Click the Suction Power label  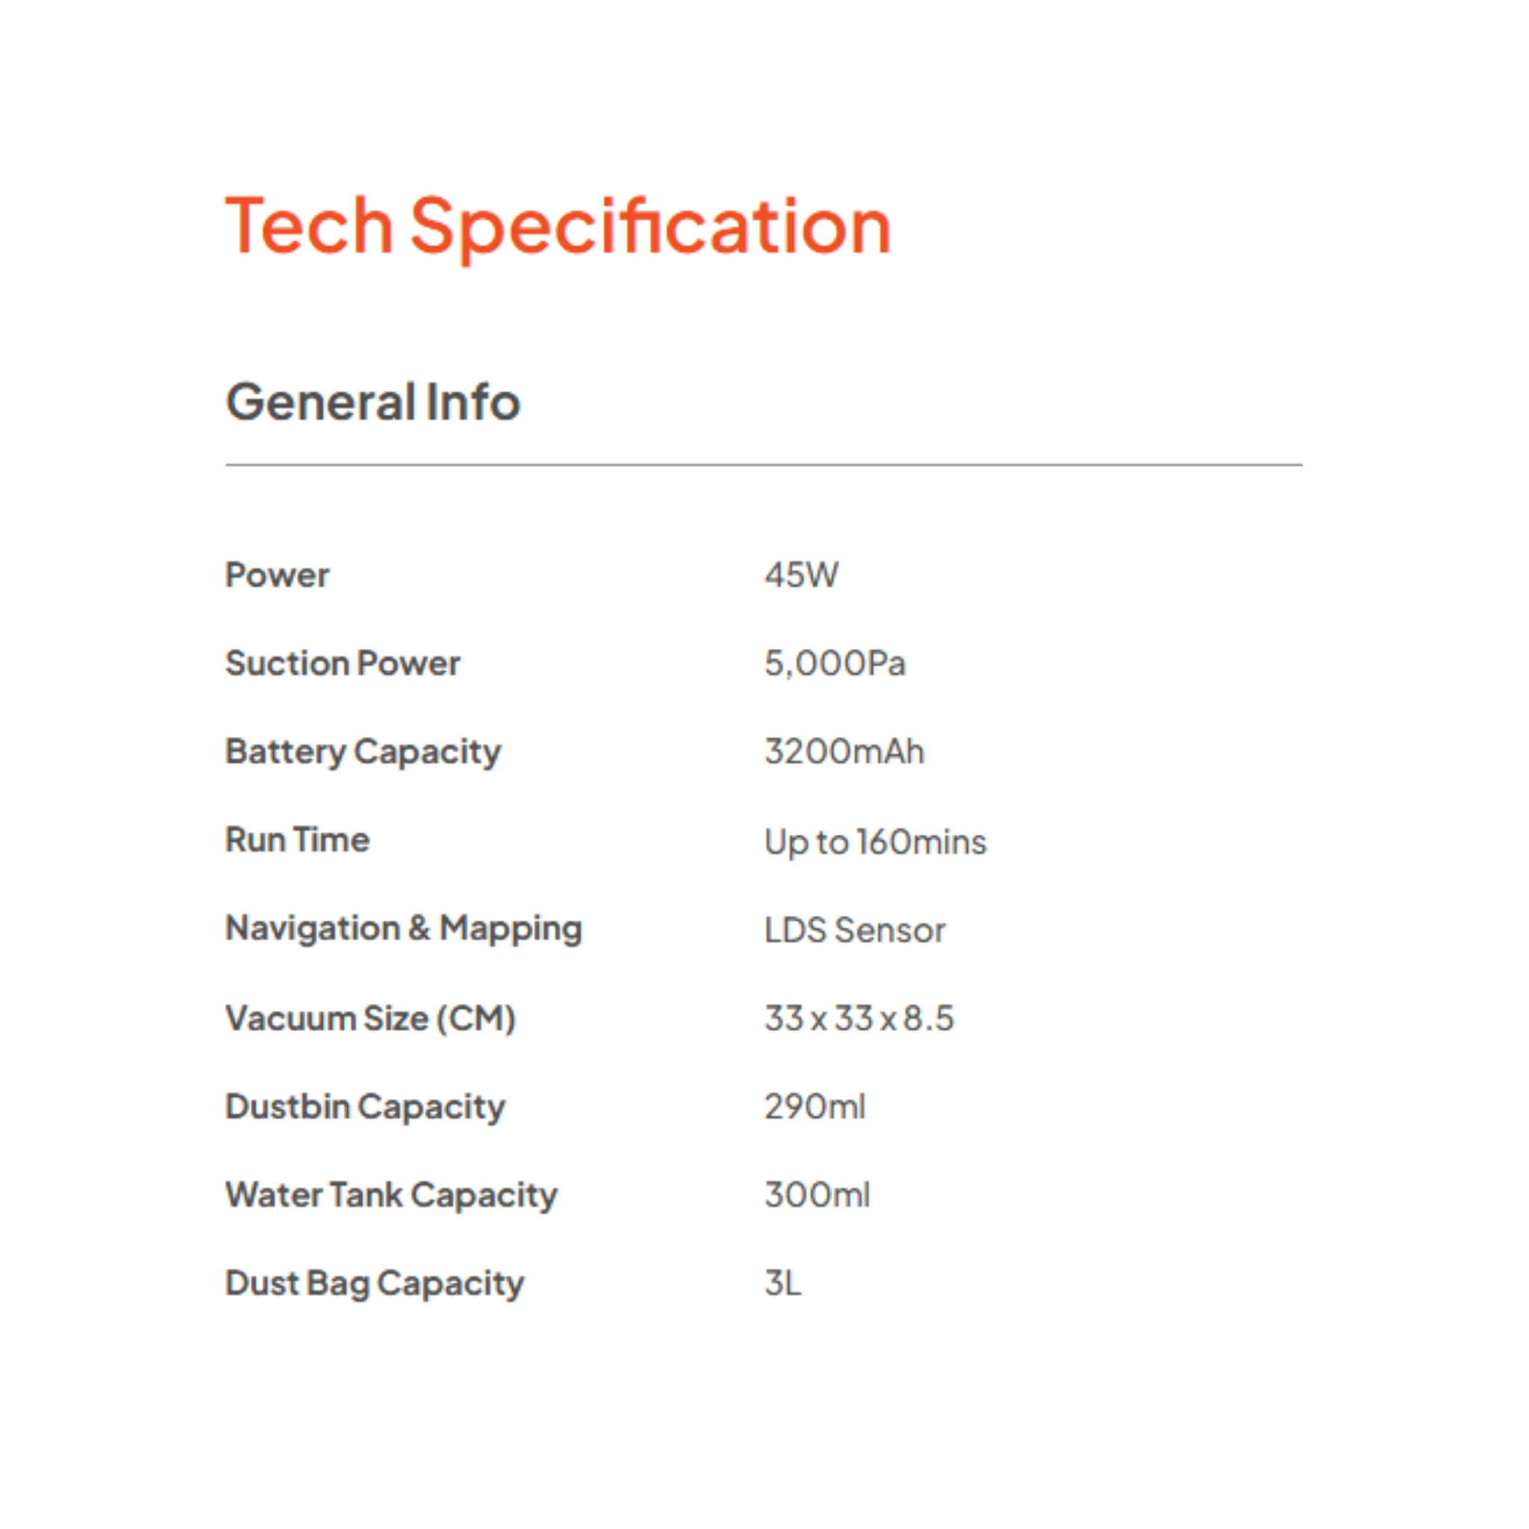tap(342, 663)
